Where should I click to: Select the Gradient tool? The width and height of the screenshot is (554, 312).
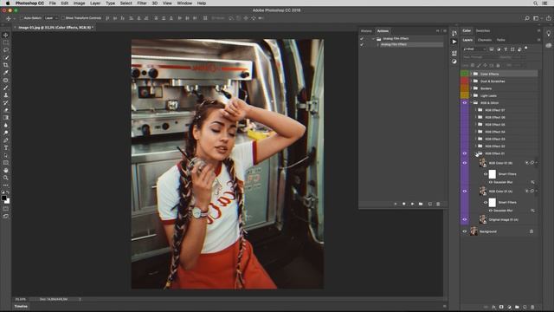6,118
